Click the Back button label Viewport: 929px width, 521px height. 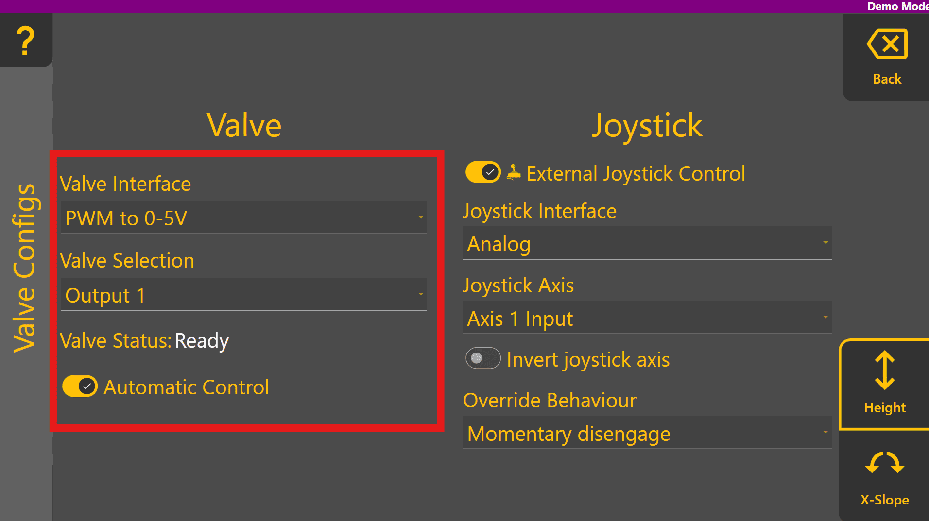pos(887,79)
